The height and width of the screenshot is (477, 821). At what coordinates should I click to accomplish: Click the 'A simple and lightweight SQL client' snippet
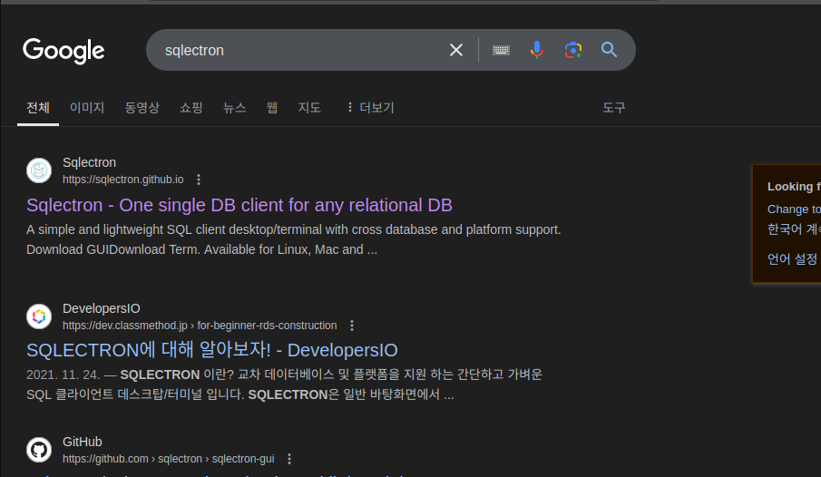click(294, 239)
